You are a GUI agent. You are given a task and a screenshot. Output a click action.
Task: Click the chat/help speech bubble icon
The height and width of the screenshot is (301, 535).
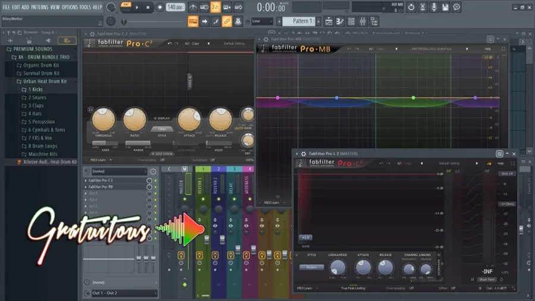(457, 7)
